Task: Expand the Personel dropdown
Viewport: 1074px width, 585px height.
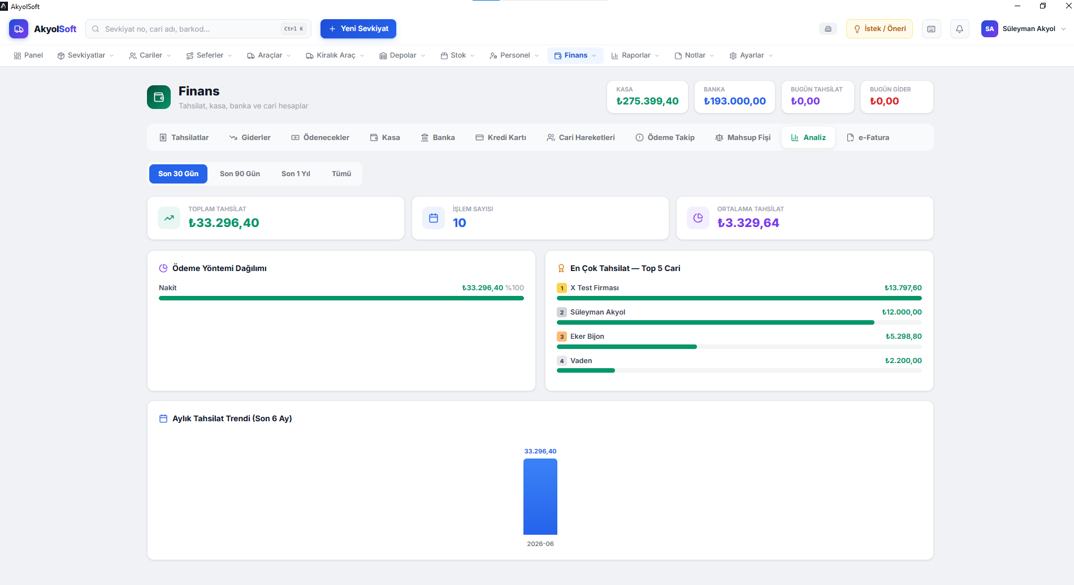Action: (x=514, y=55)
